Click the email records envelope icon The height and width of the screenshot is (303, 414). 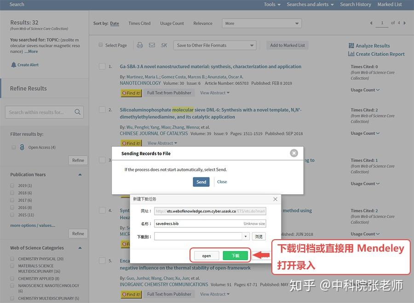point(152,45)
